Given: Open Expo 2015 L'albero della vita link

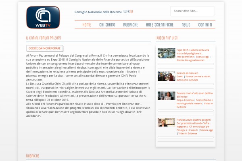Looking at the screenshot, I should coord(193,52).
